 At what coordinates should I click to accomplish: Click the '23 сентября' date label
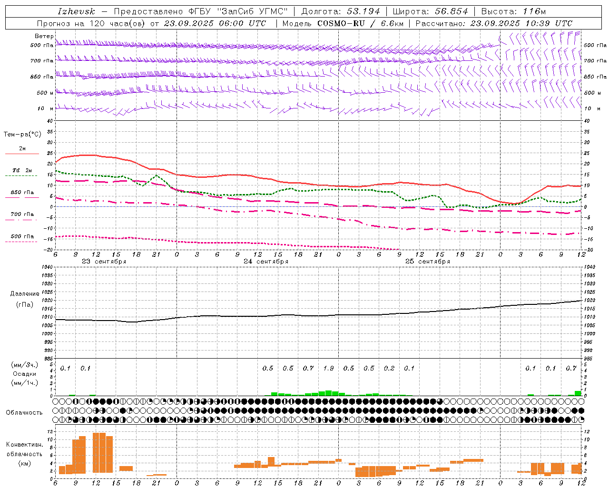pyautogui.click(x=104, y=262)
